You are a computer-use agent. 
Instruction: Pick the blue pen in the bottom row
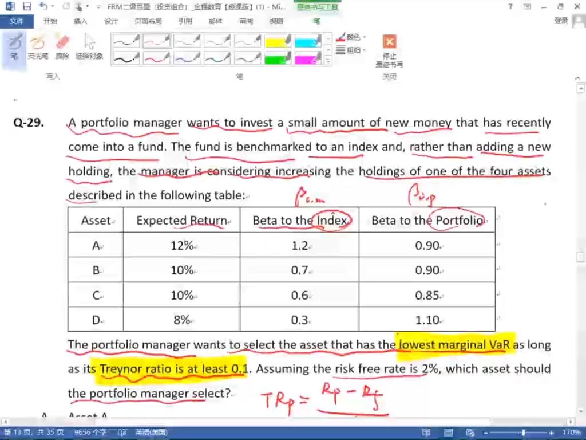[x=187, y=58]
